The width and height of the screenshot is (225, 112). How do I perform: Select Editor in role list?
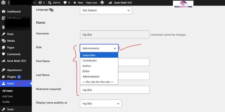(99, 71)
